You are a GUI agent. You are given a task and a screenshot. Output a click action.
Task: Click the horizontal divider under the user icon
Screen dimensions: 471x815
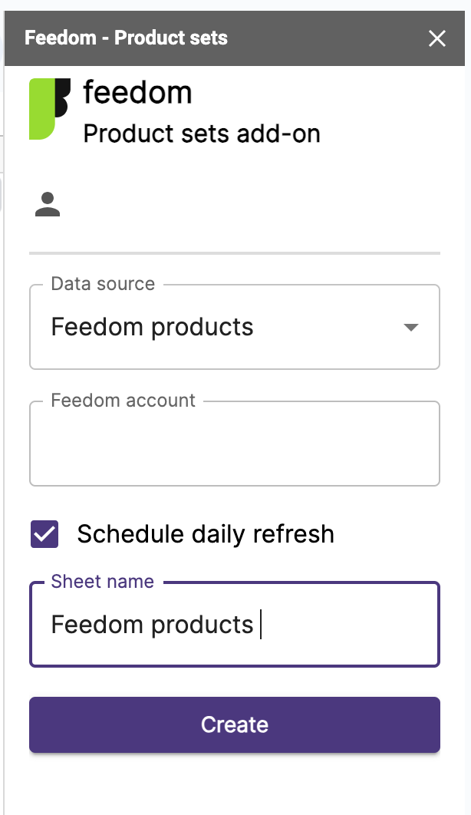(x=235, y=253)
